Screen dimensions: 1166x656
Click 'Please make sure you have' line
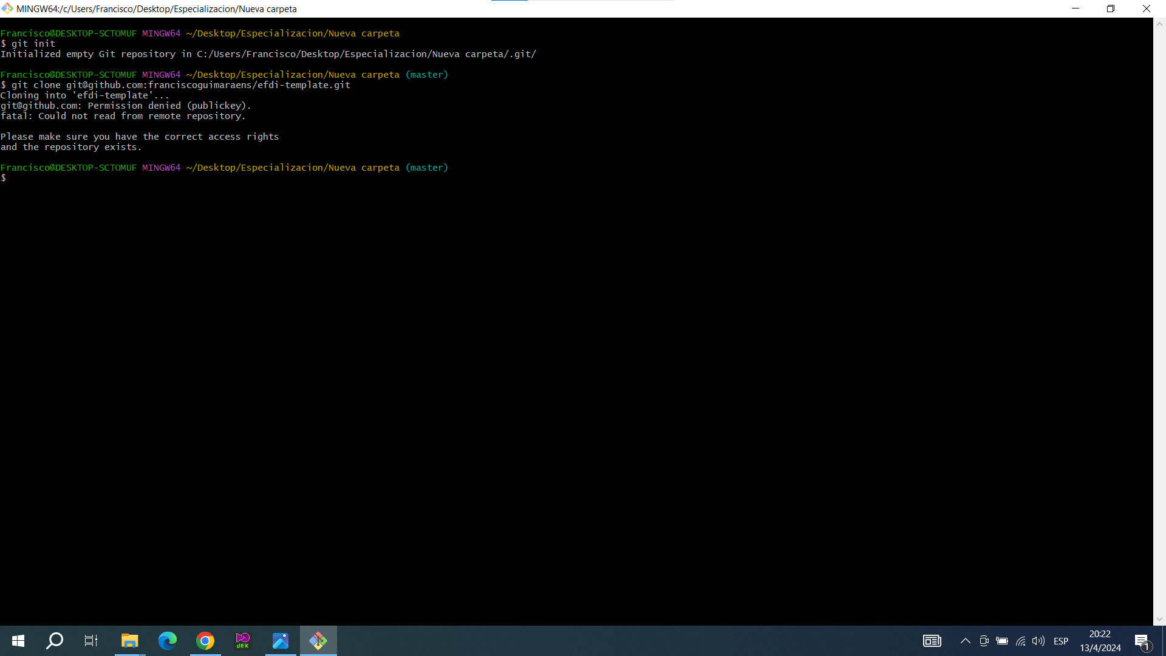140,137
